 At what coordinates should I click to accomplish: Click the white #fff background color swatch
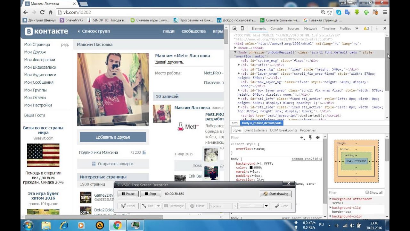(262, 164)
